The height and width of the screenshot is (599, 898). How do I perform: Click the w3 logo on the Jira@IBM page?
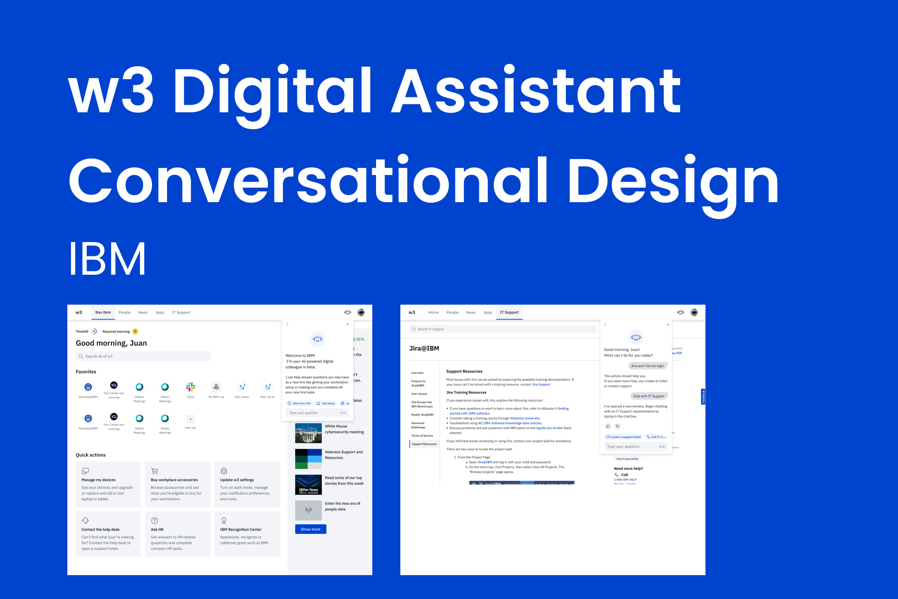pyautogui.click(x=412, y=312)
